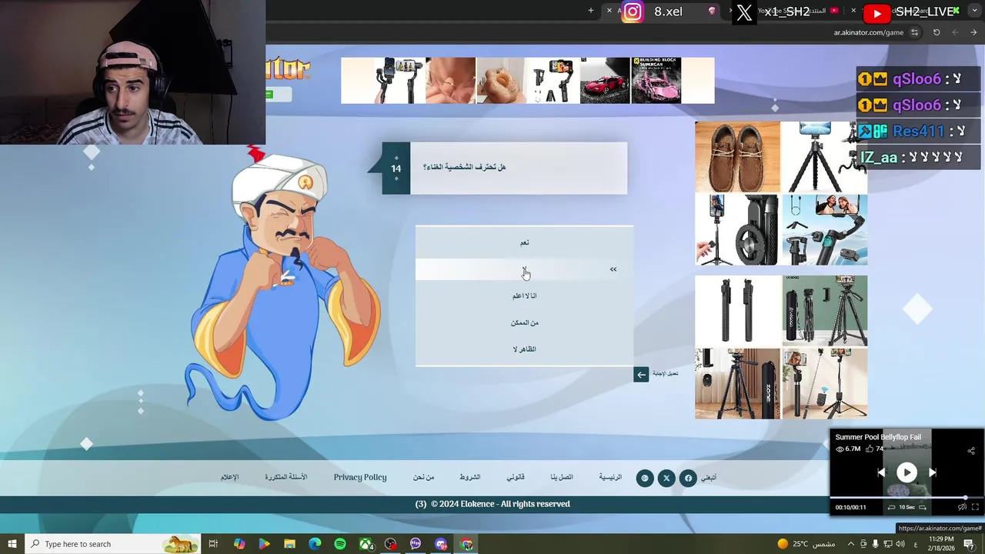The image size is (985, 554).
Task: Go to الرئيسية footer link
Action: point(610,477)
